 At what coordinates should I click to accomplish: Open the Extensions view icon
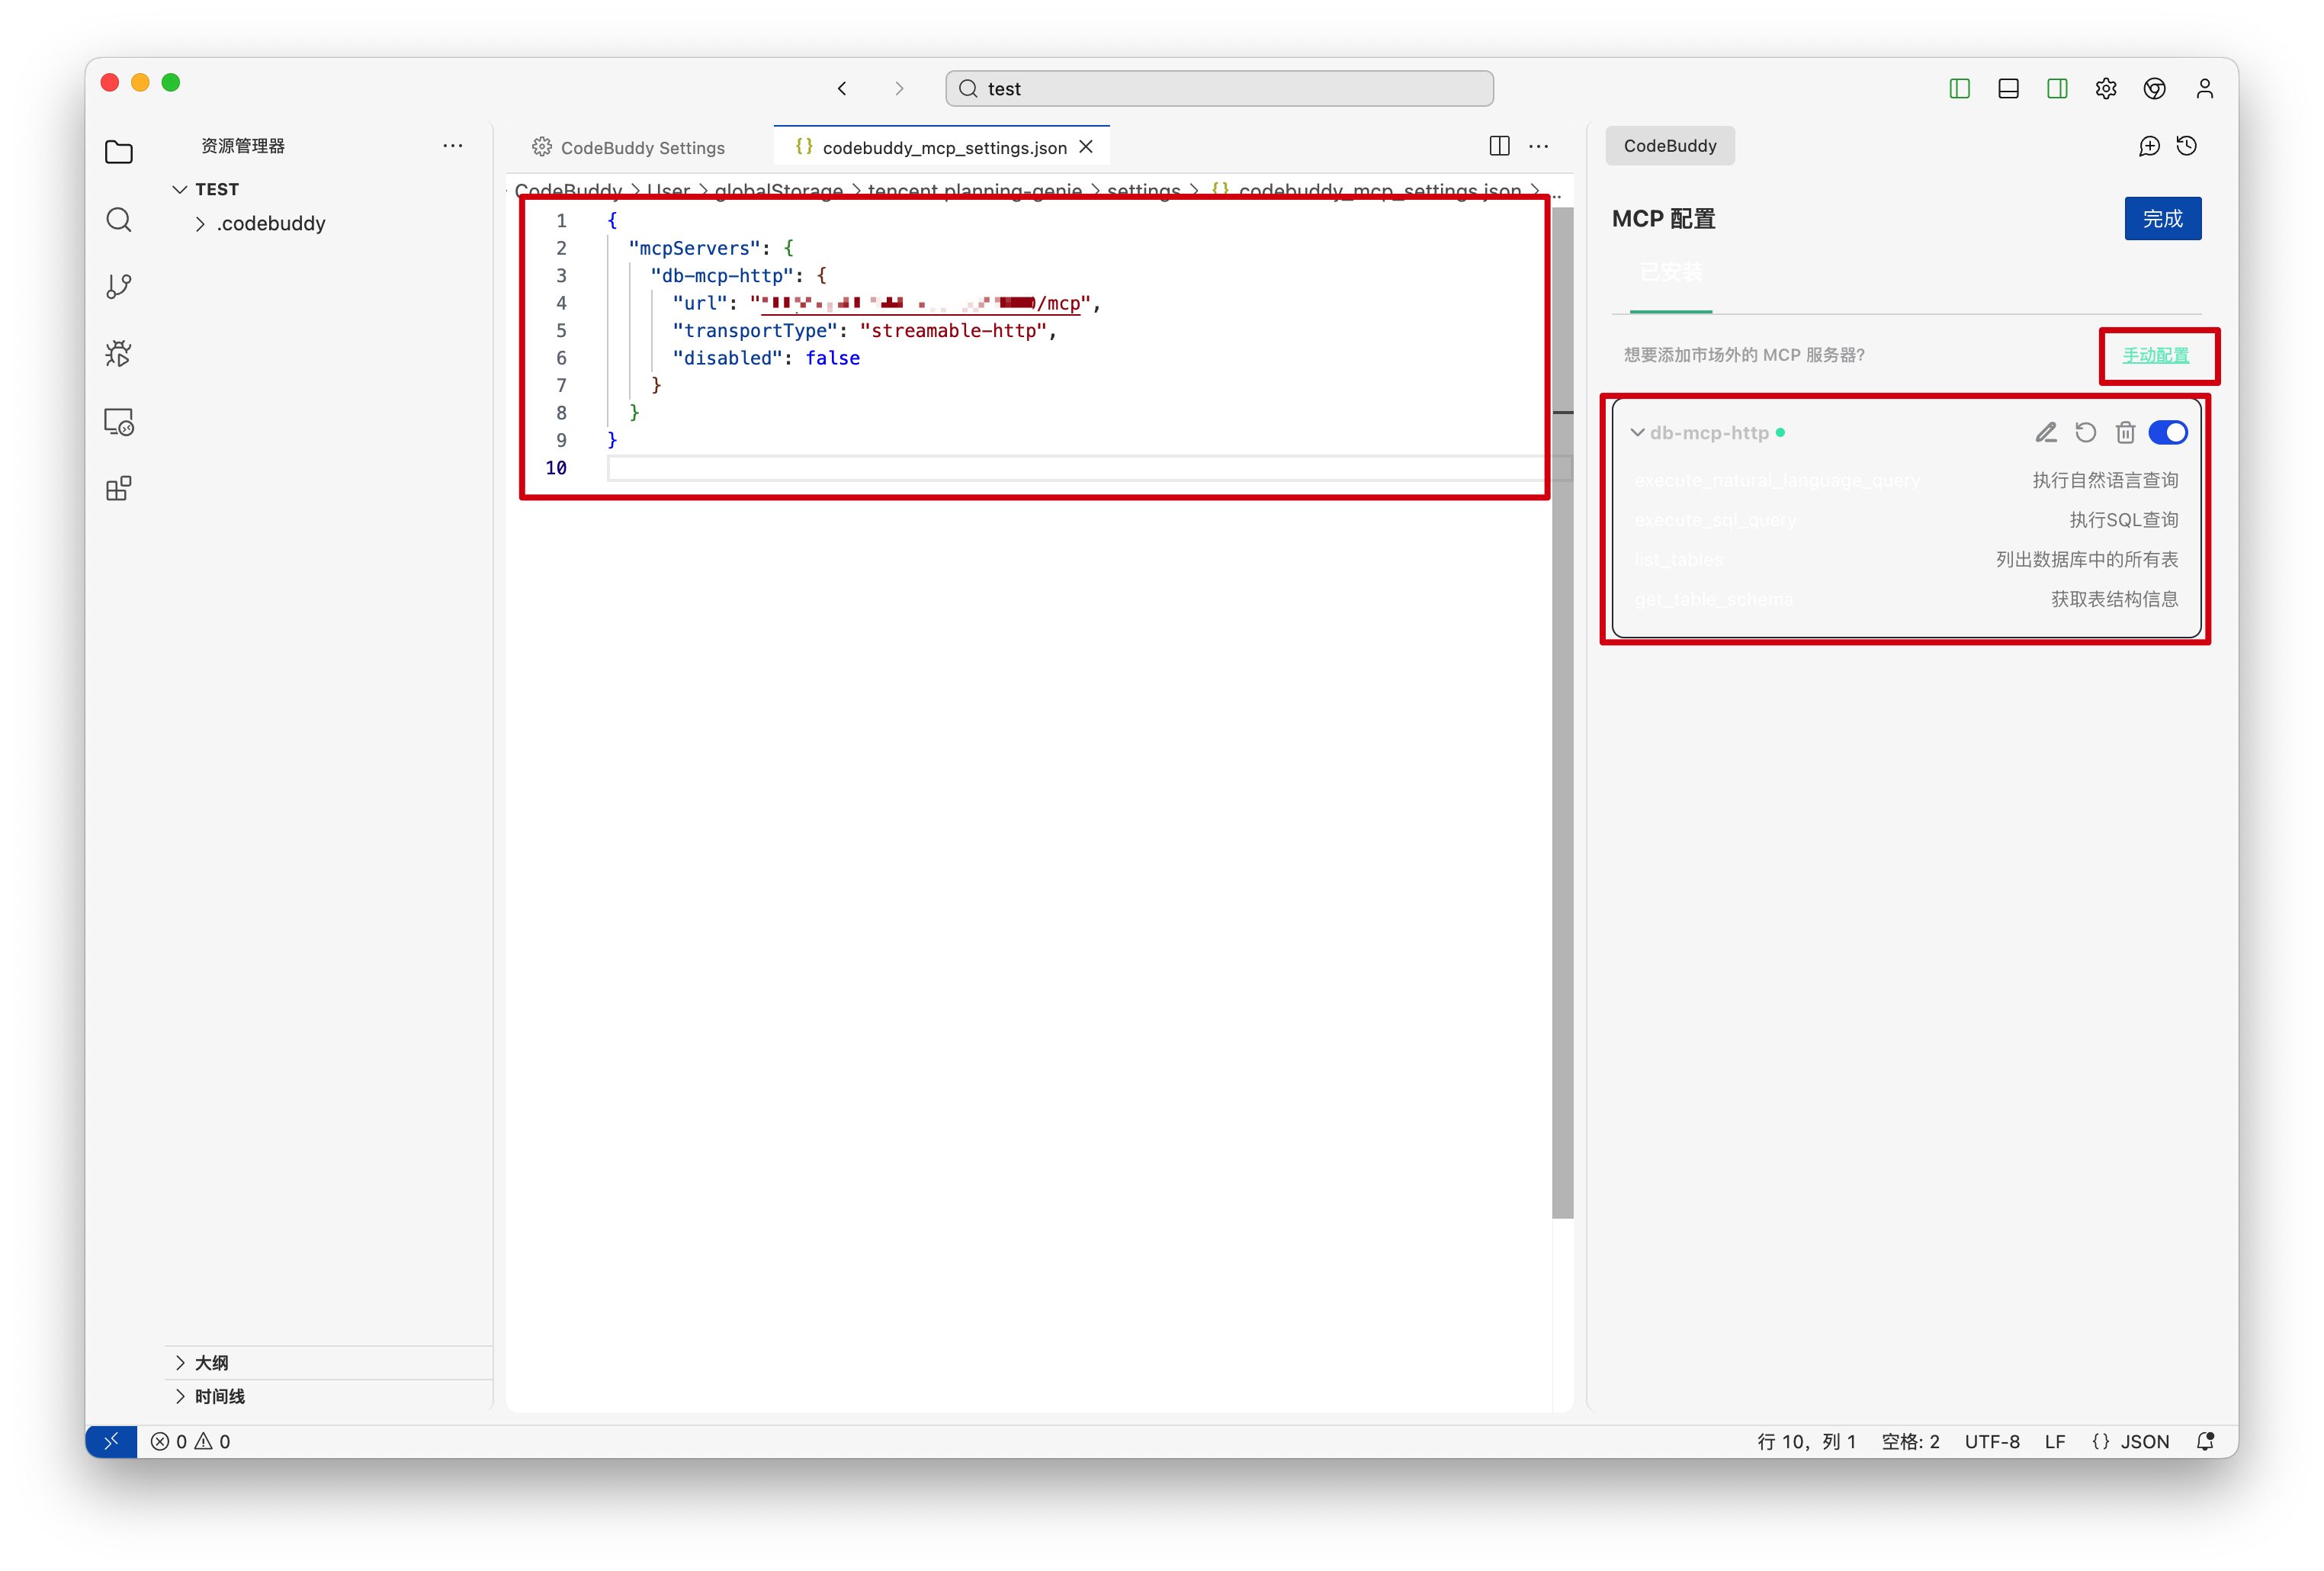coord(119,489)
